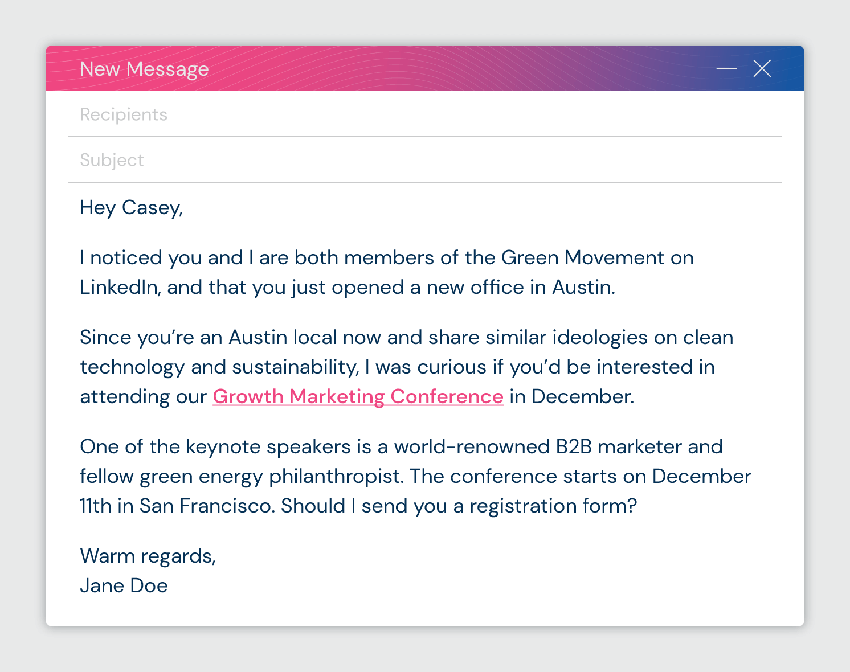Click "philanthropist" in the last paragraph
Screen dimensions: 850x672
(x=336, y=477)
